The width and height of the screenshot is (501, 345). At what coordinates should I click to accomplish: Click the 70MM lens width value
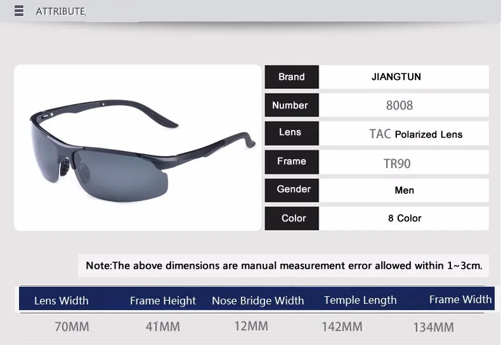[72, 327]
